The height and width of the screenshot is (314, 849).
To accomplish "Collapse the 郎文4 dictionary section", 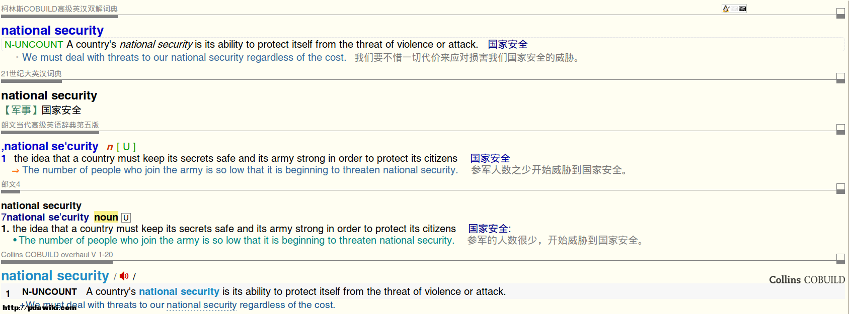I will pos(840,188).
